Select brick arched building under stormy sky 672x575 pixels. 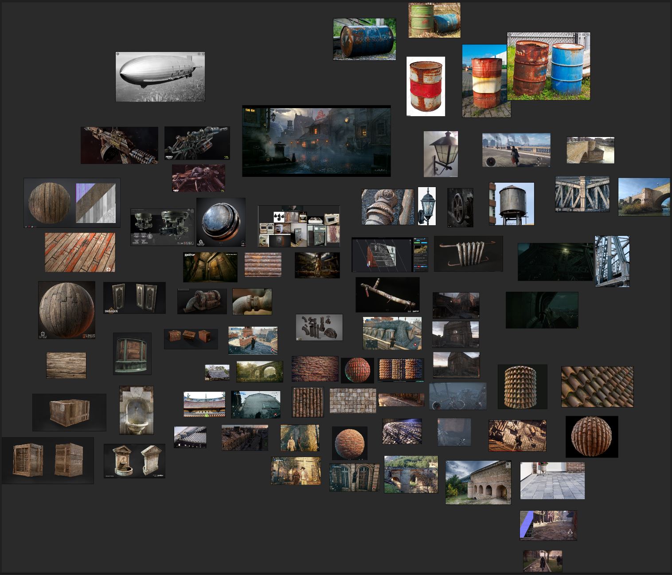(478, 482)
